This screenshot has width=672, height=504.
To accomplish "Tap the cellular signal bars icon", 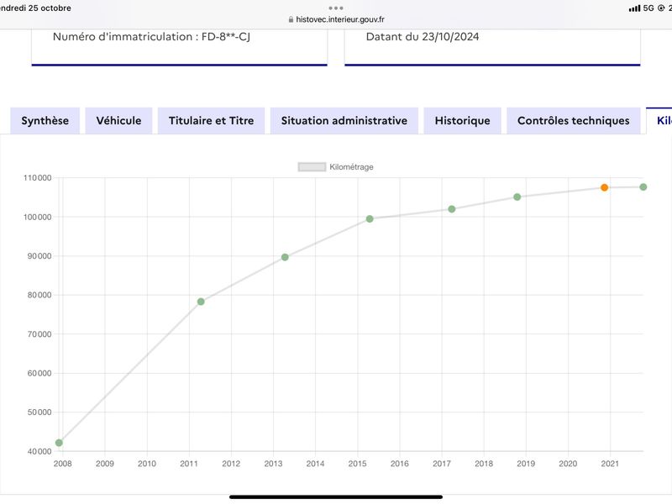I will (634, 8).
